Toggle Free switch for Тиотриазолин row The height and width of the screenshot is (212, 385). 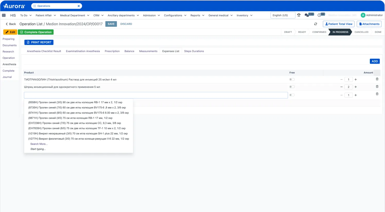click(x=292, y=80)
